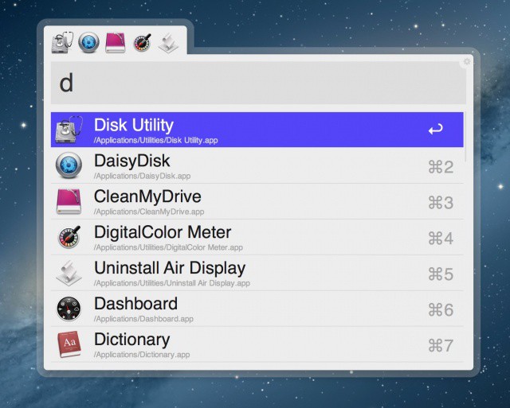Launch DigitalColor Meter from its result title
This screenshot has width=510, height=408.
163,232
